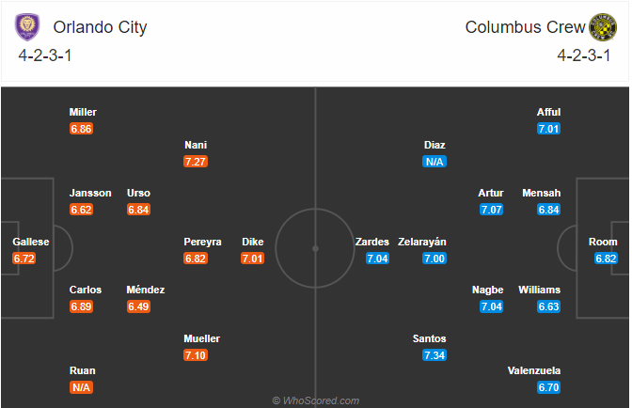Open the Columbus Crew team name
632x408 pixels.
pos(525,27)
